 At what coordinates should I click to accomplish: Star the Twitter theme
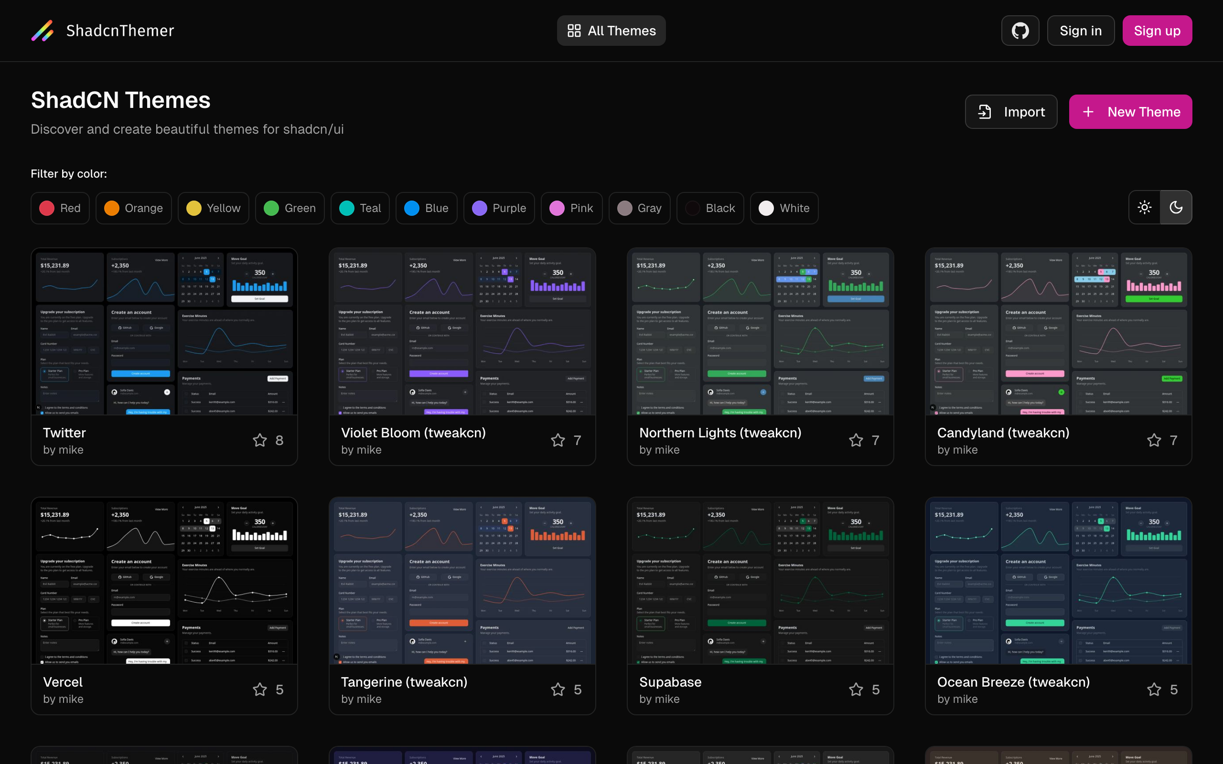pyautogui.click(x=260, y=440)
